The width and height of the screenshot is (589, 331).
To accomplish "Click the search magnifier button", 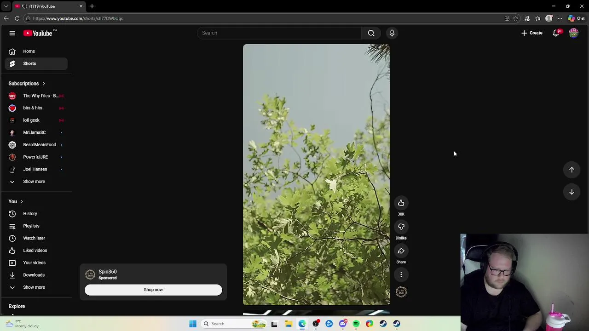I will pyautogui.click(x=371, y=33).
